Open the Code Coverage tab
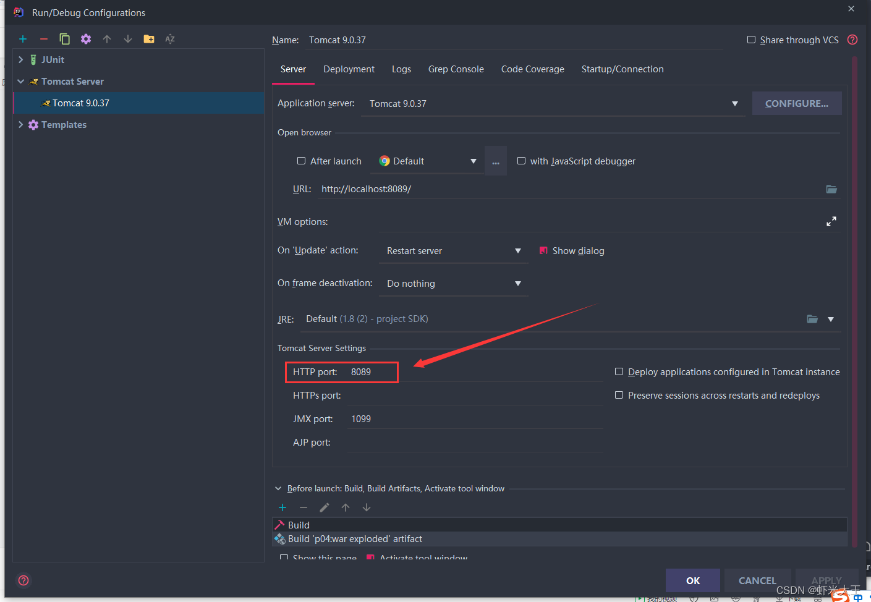The width and height of the screenshot is (871, 602). coord(533,69)
